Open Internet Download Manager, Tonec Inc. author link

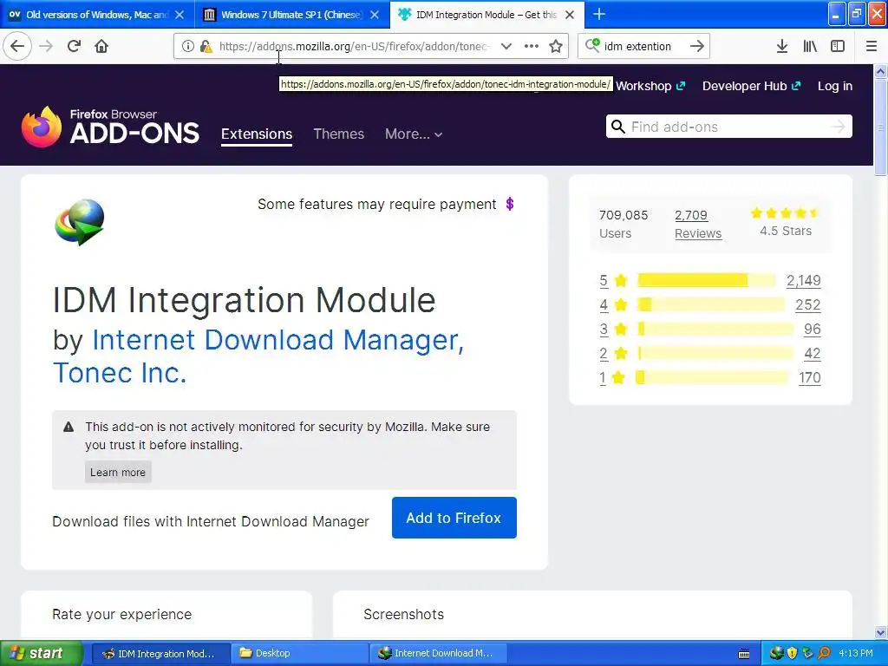(258, 356)
